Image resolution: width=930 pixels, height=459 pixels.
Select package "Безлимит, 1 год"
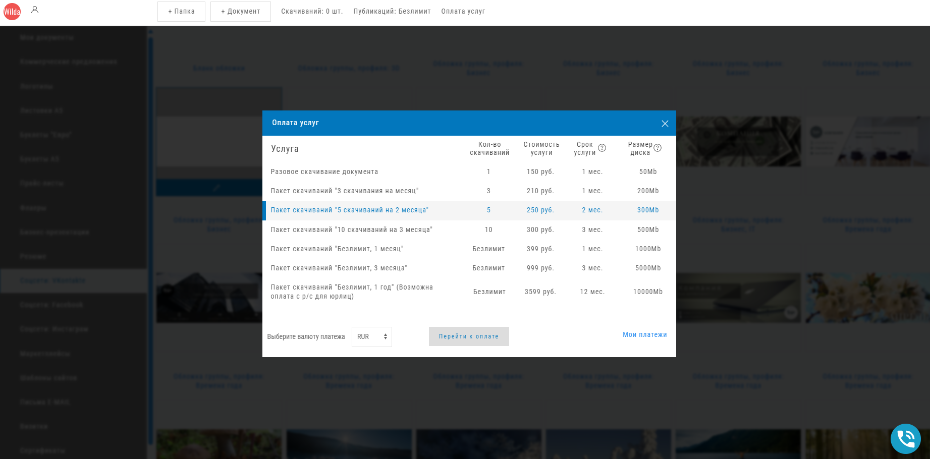[469, 292]
